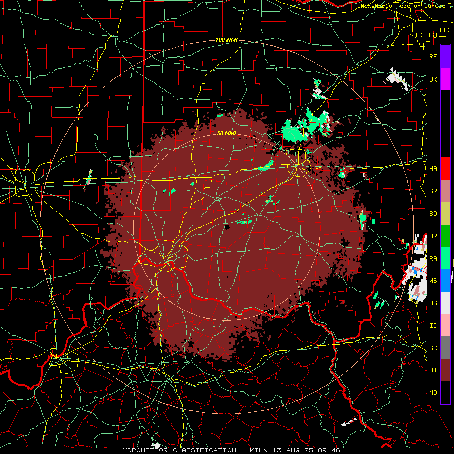Pick the light green RA legend swatch
The width and height of the screenshot is (454, 454).
445,258
